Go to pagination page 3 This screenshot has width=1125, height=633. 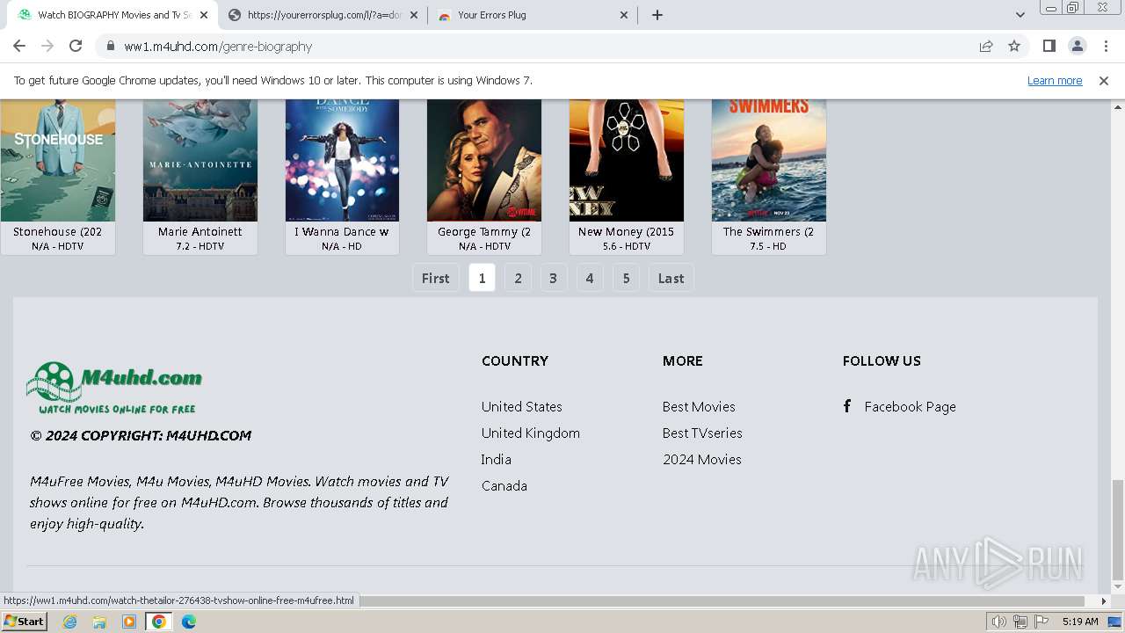coord(553,278)
